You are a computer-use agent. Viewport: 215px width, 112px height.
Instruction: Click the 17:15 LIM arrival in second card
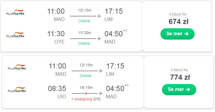pos(115,66)
